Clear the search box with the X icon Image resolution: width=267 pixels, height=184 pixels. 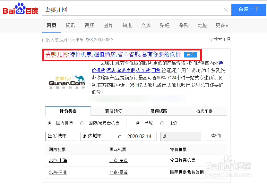click(226, 10)
